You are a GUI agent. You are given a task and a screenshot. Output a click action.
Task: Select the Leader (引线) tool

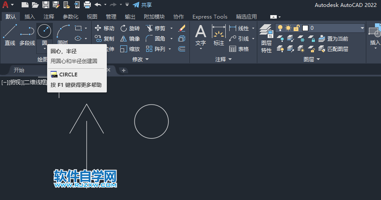239,38
